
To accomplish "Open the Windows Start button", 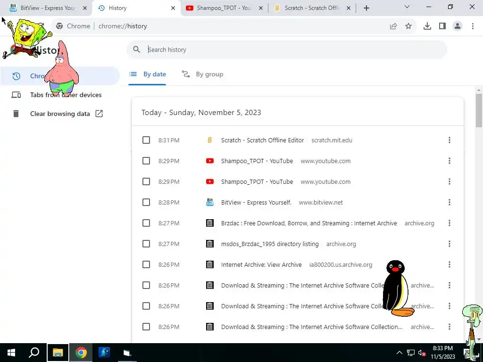I will [11, 353].
